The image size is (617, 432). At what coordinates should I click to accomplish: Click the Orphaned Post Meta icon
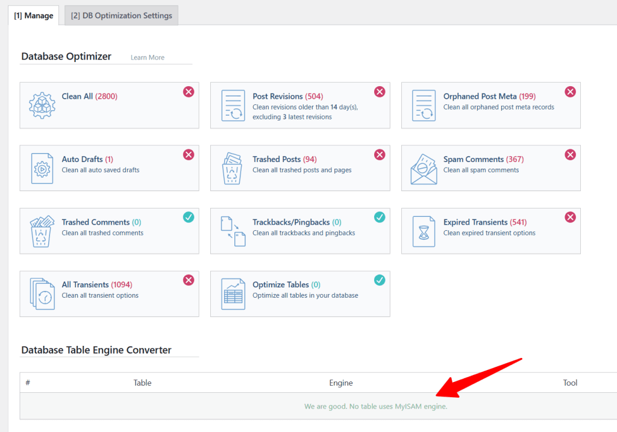point(424,105)
